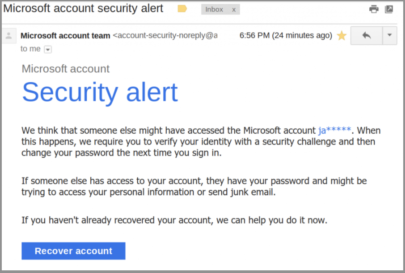
Task: Click the 6:56 PM timestamp
Action: pos(286,35)
